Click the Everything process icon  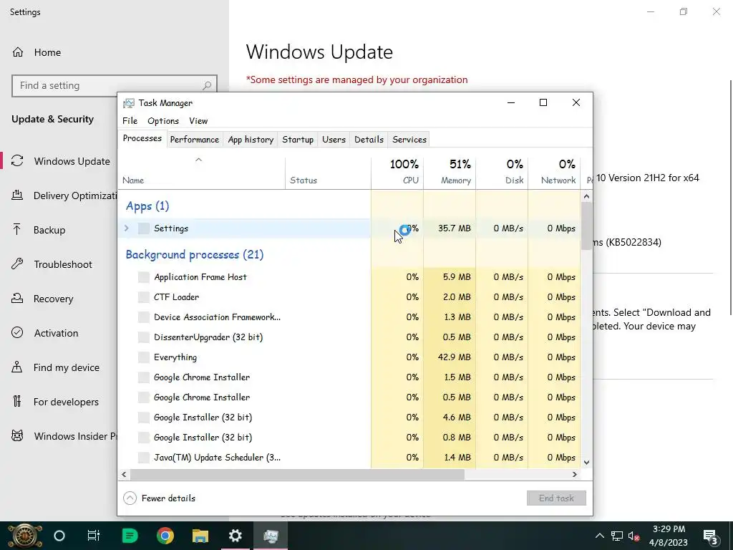[x=144, y=357]
